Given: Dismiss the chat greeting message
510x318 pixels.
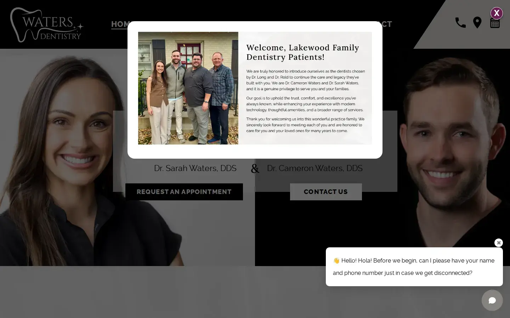Looking at the screenshot, I should tap(499, 243).
